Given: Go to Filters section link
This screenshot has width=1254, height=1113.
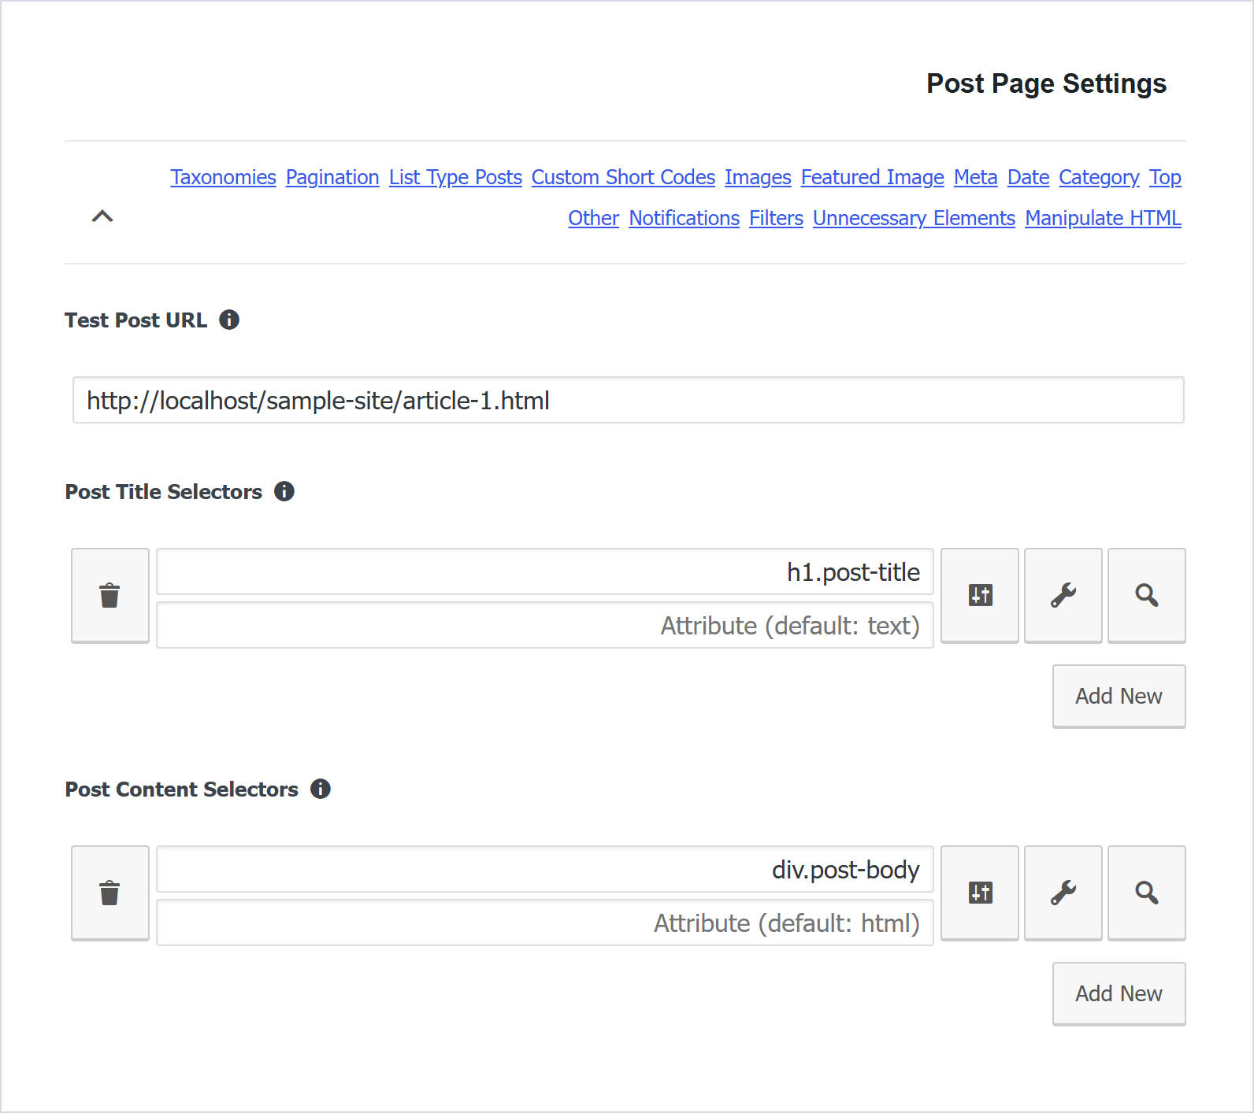Looking at the screenshot, I should tap(777, 218).
